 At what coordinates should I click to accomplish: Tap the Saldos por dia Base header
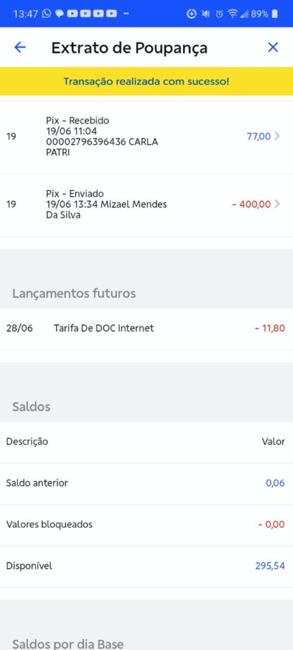pos(67,644)
